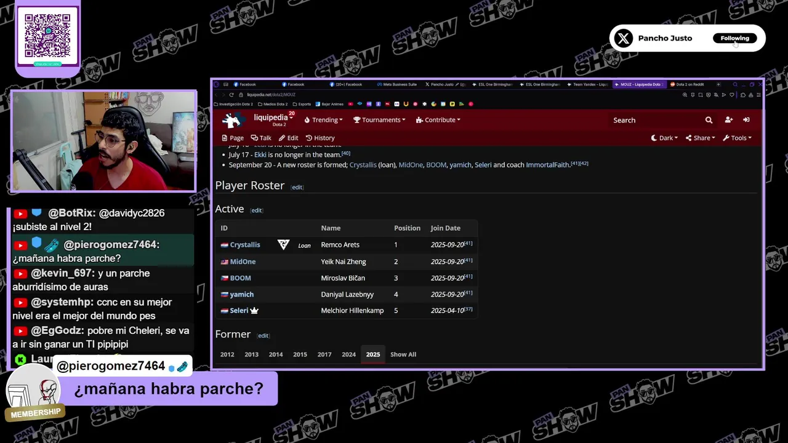Open the Dark theme dropdown
This screenshot has width=788, height=443.
coord(664,138)
